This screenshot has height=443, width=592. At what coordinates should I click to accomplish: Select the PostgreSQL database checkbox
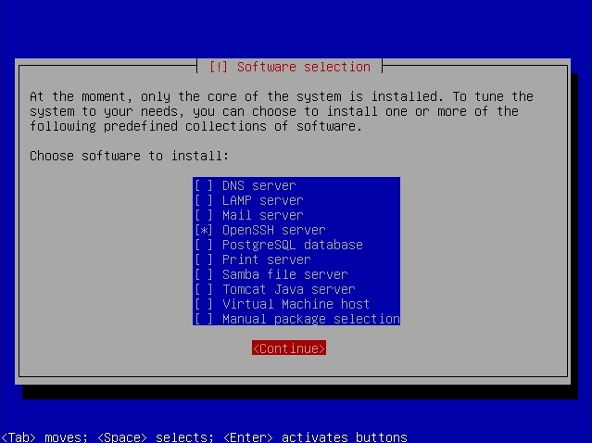204,245
